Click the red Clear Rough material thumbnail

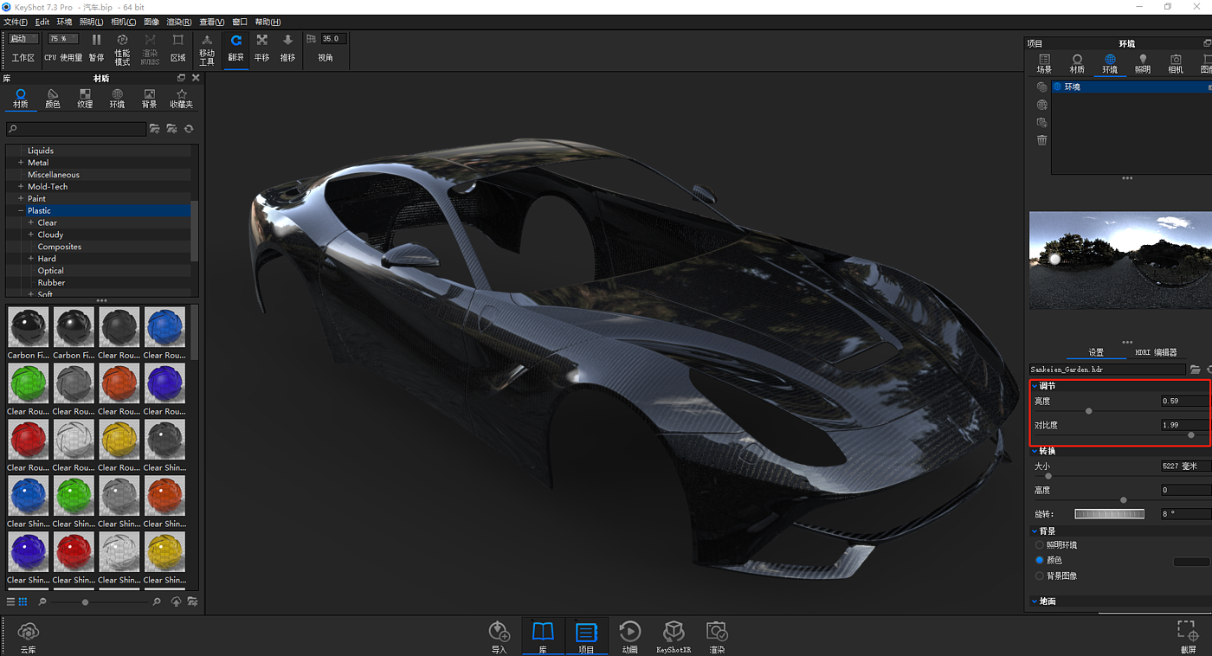[x=29, y=440]
